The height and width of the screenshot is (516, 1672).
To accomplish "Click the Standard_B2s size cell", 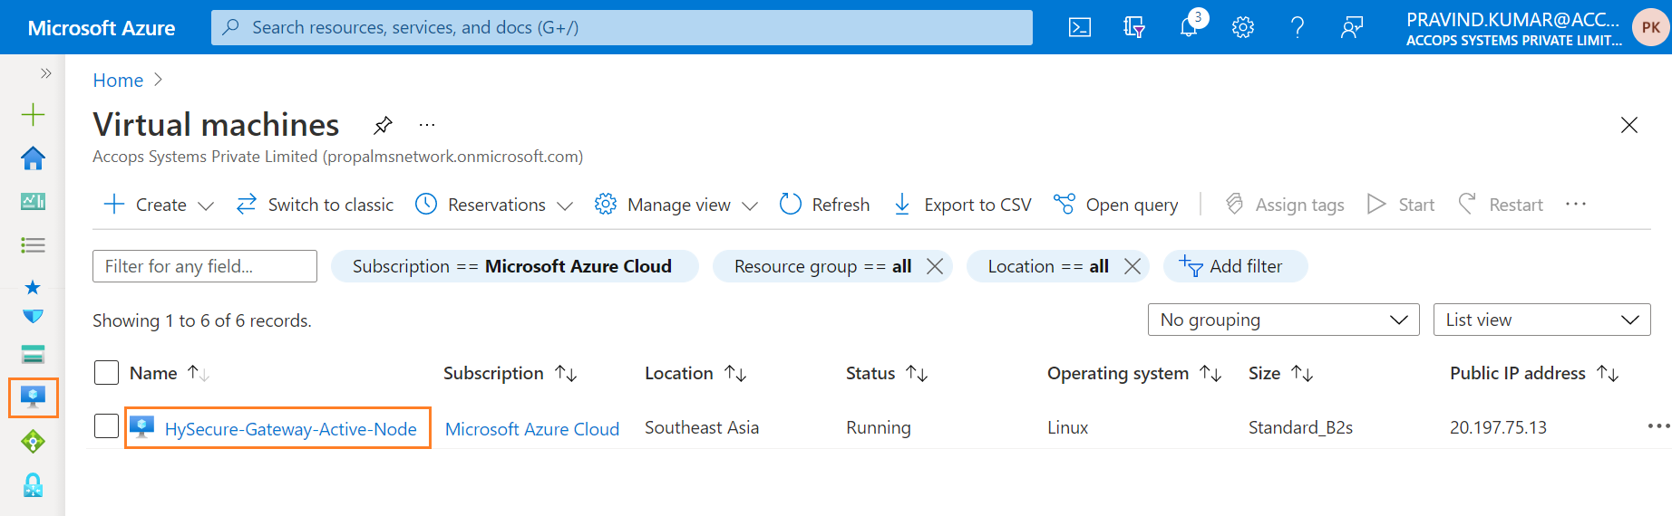I will 1300,427.
